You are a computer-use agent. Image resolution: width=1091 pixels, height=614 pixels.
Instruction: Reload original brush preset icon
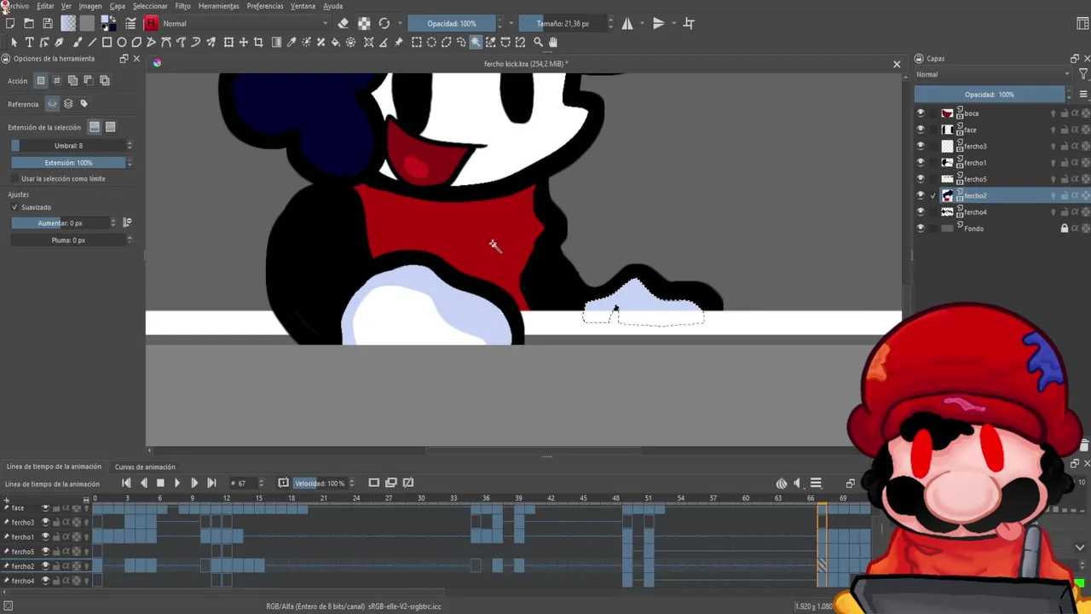pos(384,23)
